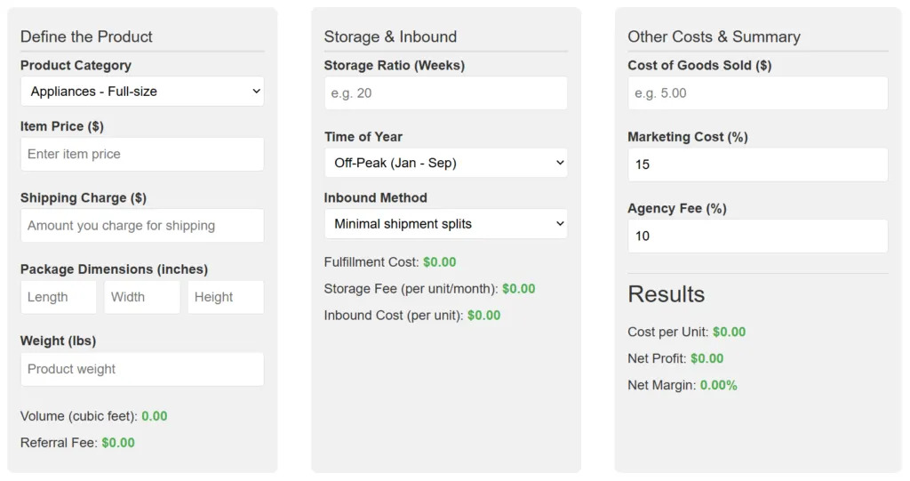This screenshot has height=481, width=910.
Task: Select the Width dimension box
Action: pyautogui.click(x=142, y=297)
